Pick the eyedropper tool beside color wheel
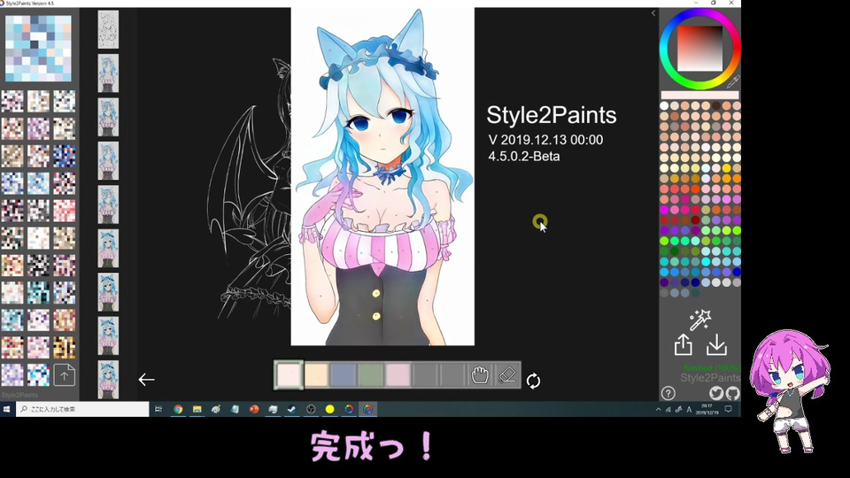850x478 pixels. click(x=732, y=82)
